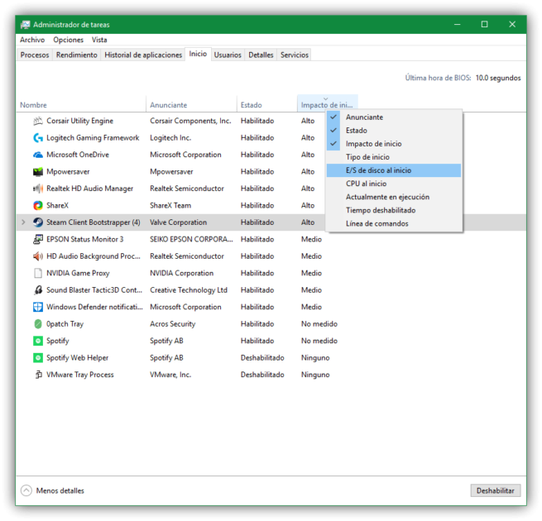Click the Realtek HD Audio Manager icon
This screenshot has height=521, width=542.
point(38,189)
